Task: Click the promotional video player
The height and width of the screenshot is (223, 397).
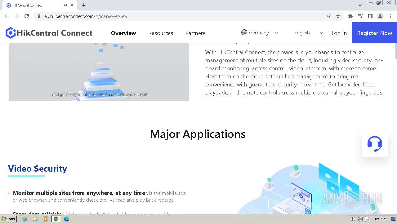Action: 99,72
